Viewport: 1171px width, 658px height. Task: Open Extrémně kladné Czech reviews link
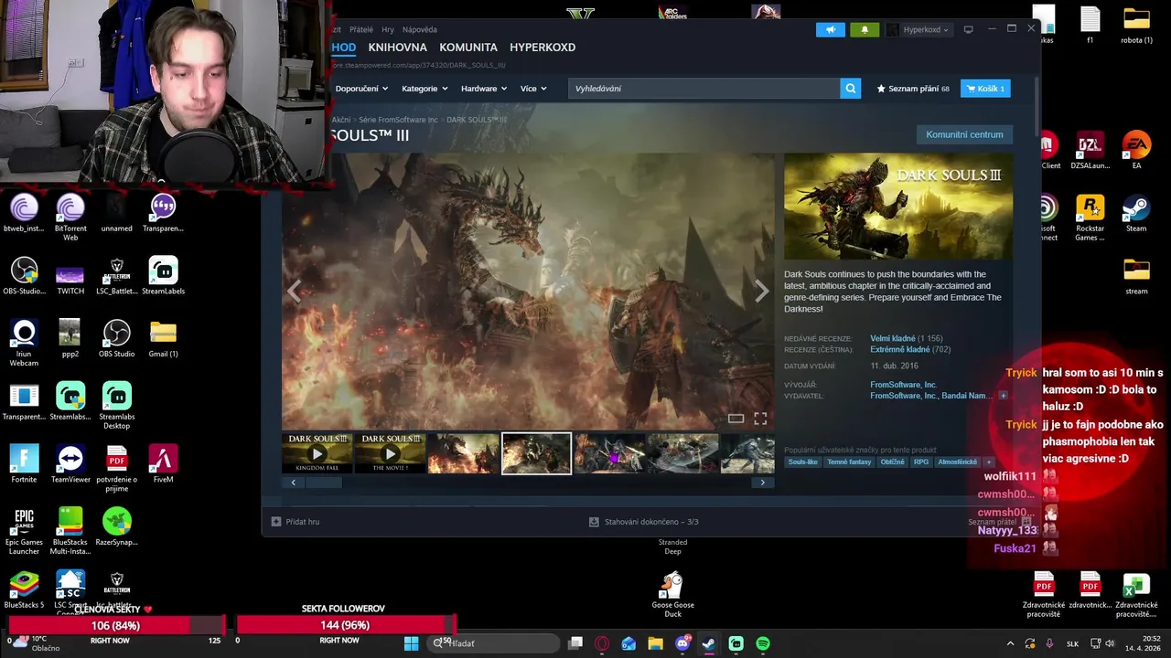pos(900,350)
